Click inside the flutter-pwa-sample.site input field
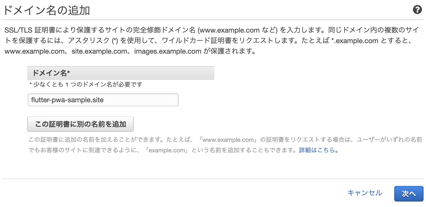The image size is (426, 207). coord(103,100)
